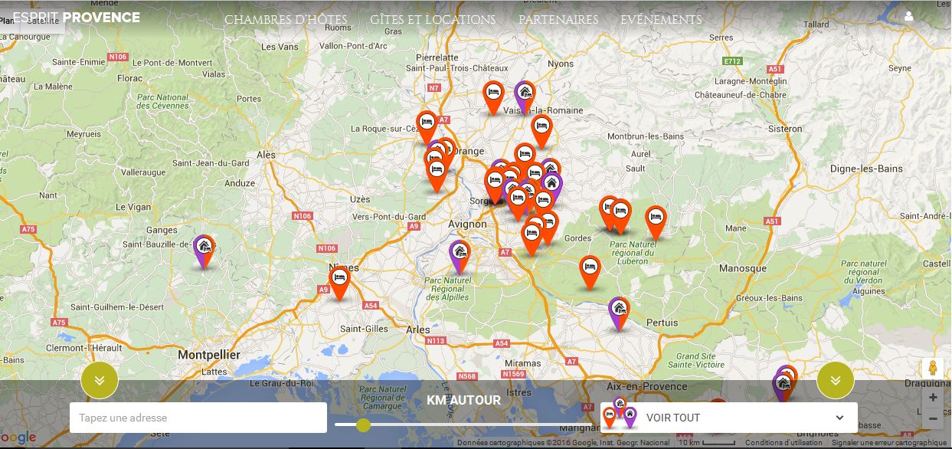The width and height of the screenshot is (952, 449).
Task: Click the Avignon city label
Action: [467, 224]
